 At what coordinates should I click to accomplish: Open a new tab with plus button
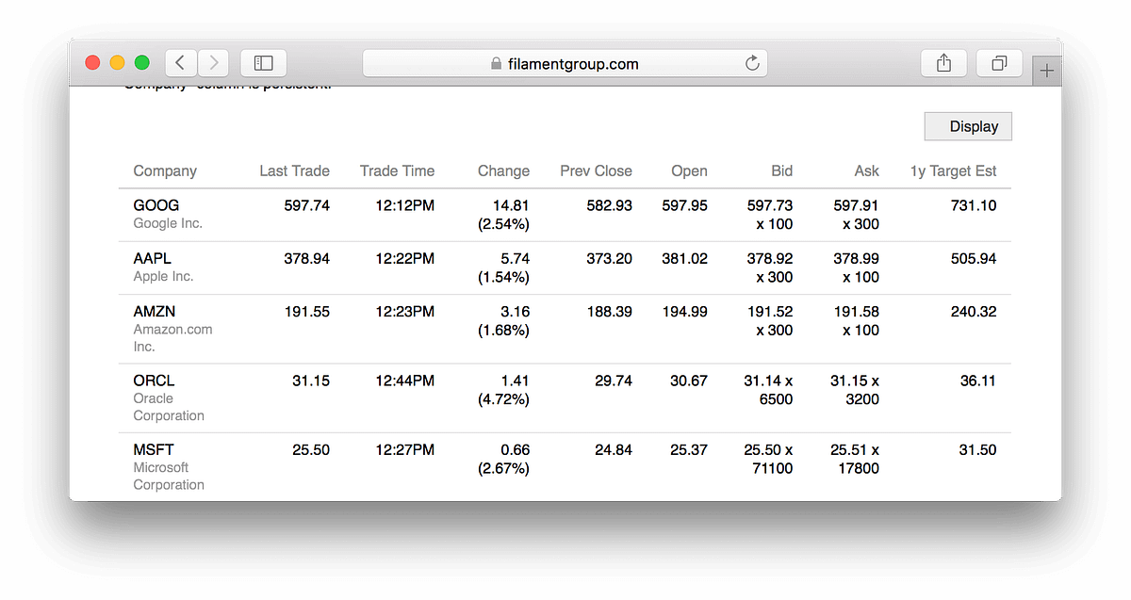pyautogui.click(x=1047, y=71)
